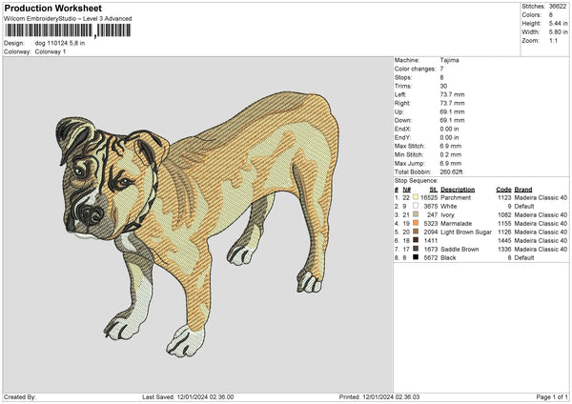Image resolution: width=572 pixels, height=404 pixels.
Task: Click the Black thread swatch
Action: tap(415, 257)
